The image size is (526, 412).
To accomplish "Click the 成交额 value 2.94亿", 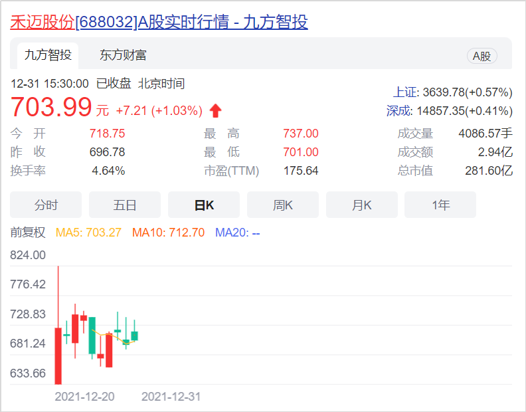I will (x=495, y=152).
